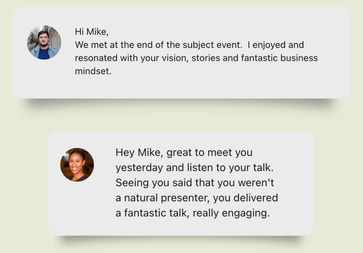
Task: Click 'a natural presenter, you delivered' line
Action: point(197,198)
